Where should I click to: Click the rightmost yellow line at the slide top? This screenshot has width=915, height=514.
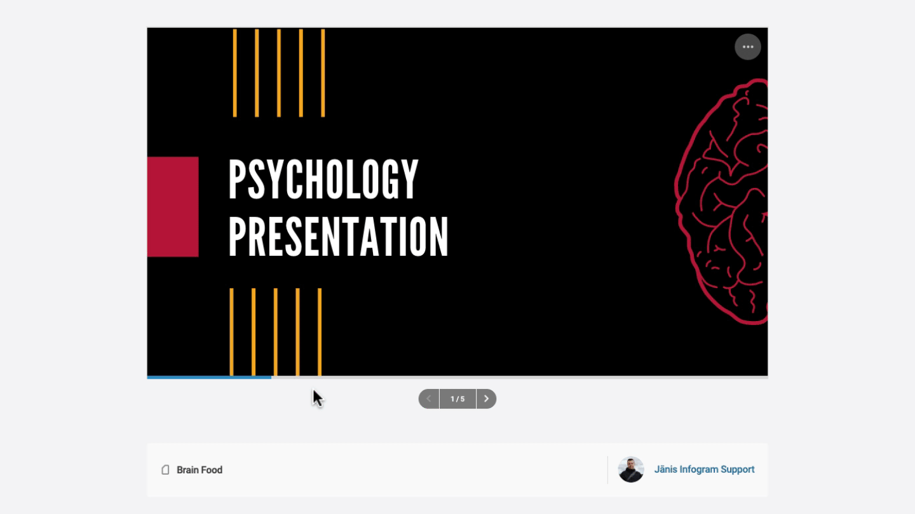coord(323,73)
